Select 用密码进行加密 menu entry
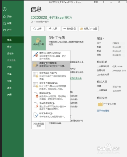This screenshot has height=157, width=127. tap(51, 66)
